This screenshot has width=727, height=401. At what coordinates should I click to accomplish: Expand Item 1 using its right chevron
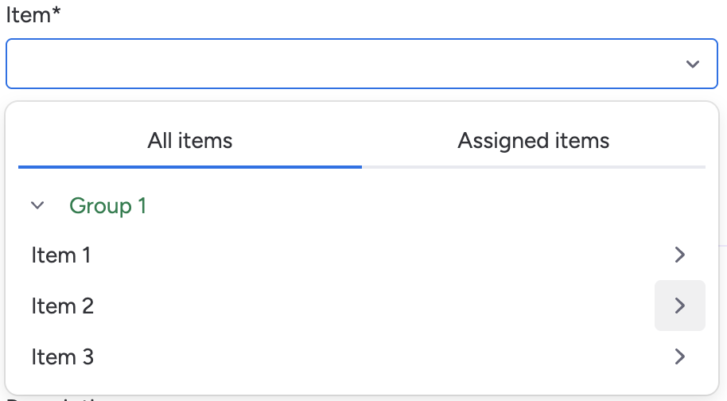pos(679,255)
